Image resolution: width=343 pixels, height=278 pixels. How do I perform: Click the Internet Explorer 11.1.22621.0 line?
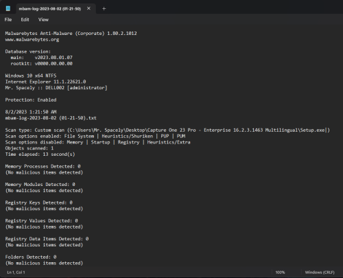pyautogui.click(x=45, y=82)
